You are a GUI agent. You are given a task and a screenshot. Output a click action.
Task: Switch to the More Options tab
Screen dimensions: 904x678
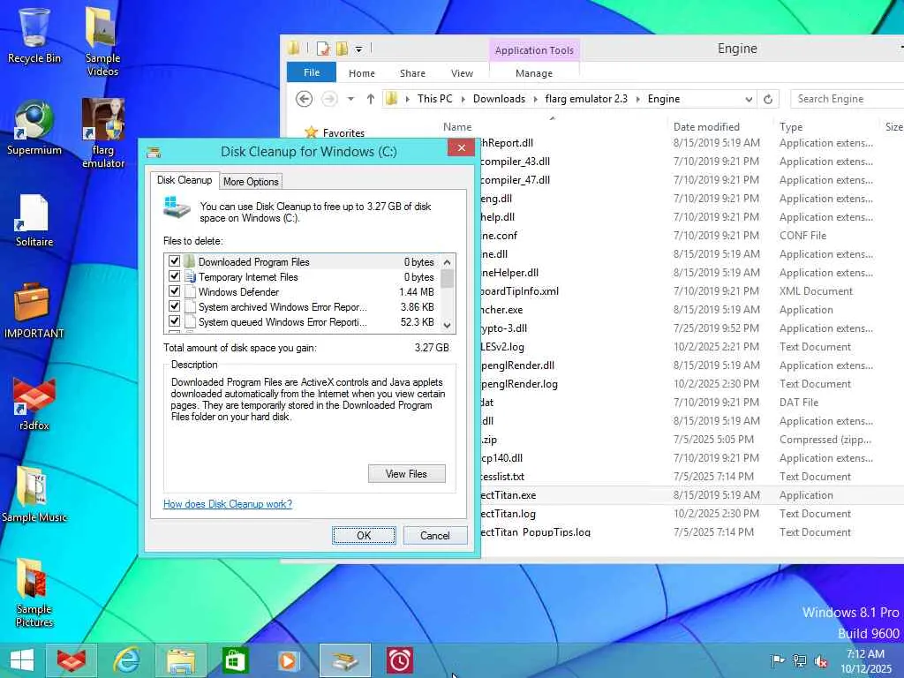[x=251, y=182]
